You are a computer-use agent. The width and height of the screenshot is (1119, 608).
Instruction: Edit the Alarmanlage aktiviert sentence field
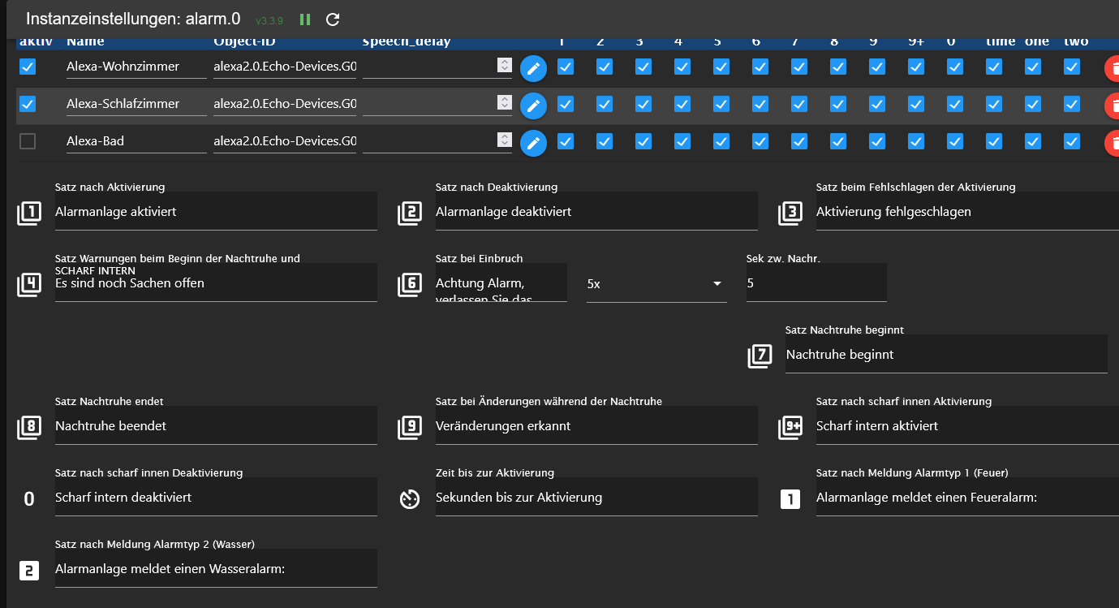click(216, 211)
